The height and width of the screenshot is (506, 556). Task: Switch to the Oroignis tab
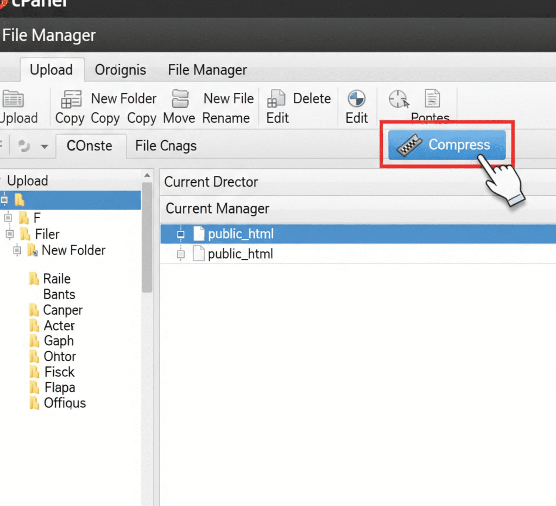click(120, 70)
